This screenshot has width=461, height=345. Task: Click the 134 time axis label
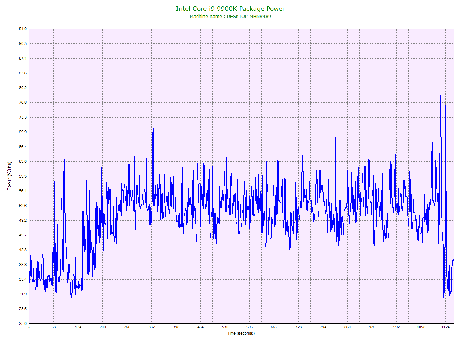(x=78, y=327)
